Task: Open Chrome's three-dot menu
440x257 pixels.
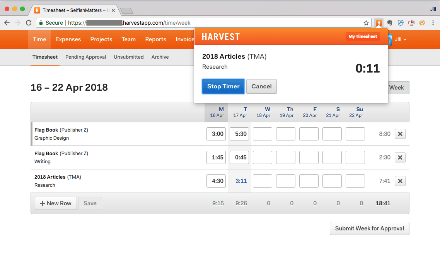Action: (x=433, y=23)
